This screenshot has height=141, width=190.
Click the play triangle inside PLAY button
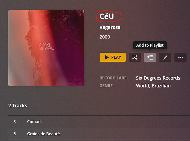tap(107, 57)
